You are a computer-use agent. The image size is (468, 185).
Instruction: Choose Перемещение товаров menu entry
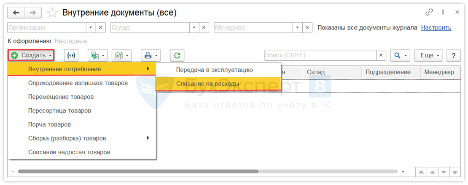82,97
